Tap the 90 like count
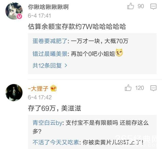This screenshot has width=162, height=149. pos(141,6)
